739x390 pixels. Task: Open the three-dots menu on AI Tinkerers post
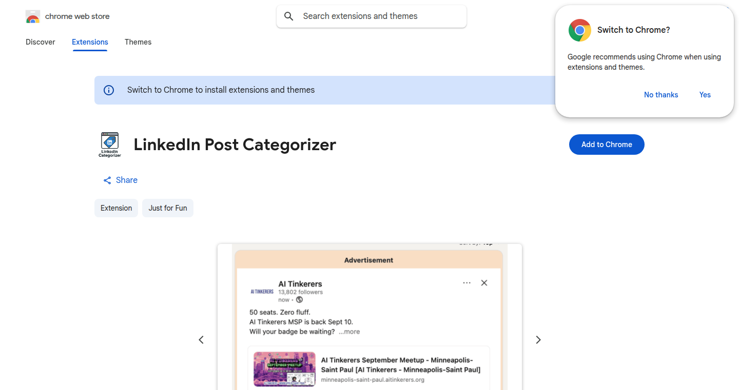(x=466, y=283)
